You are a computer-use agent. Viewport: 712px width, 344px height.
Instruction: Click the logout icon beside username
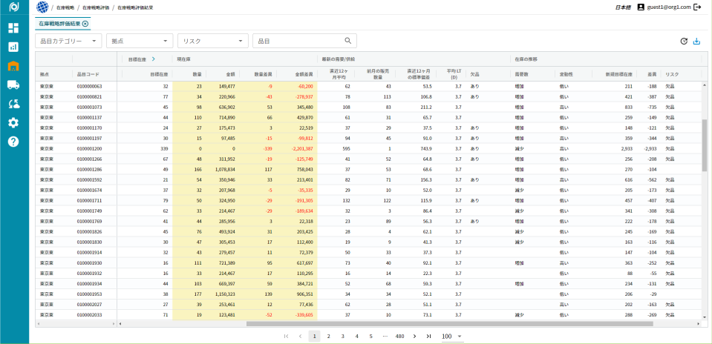[696, 7]
